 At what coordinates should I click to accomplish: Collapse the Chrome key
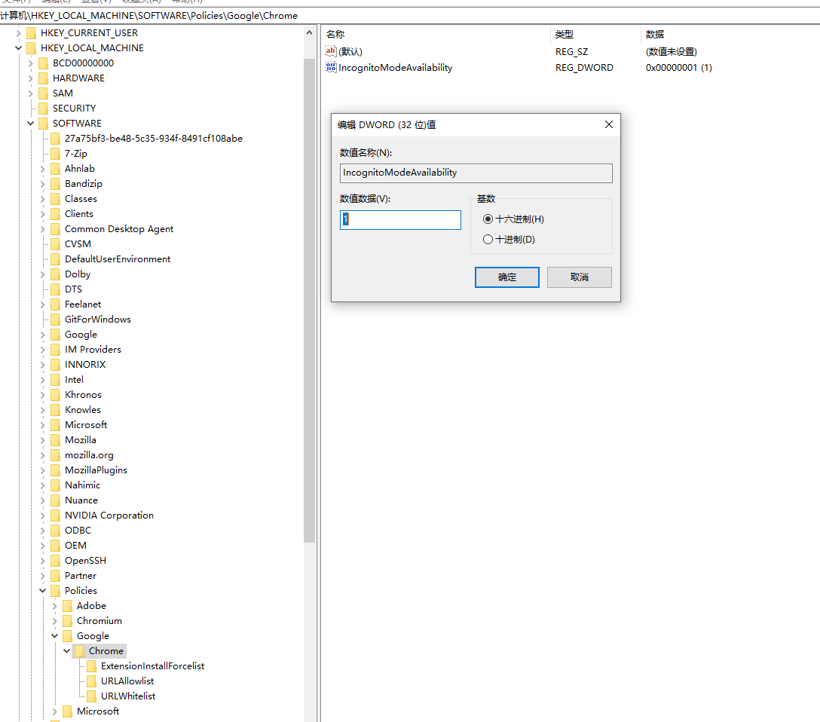[66, 651]
